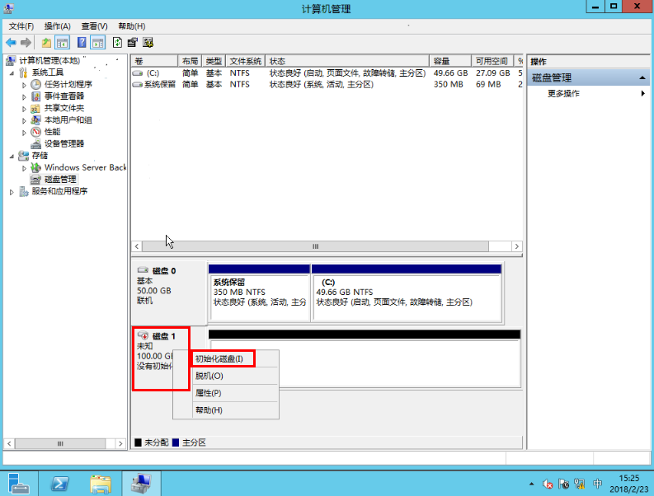Click the Back arrow toolbar icon
The height and width of the screenshot is (496, 654).
(x=12, y=43)
